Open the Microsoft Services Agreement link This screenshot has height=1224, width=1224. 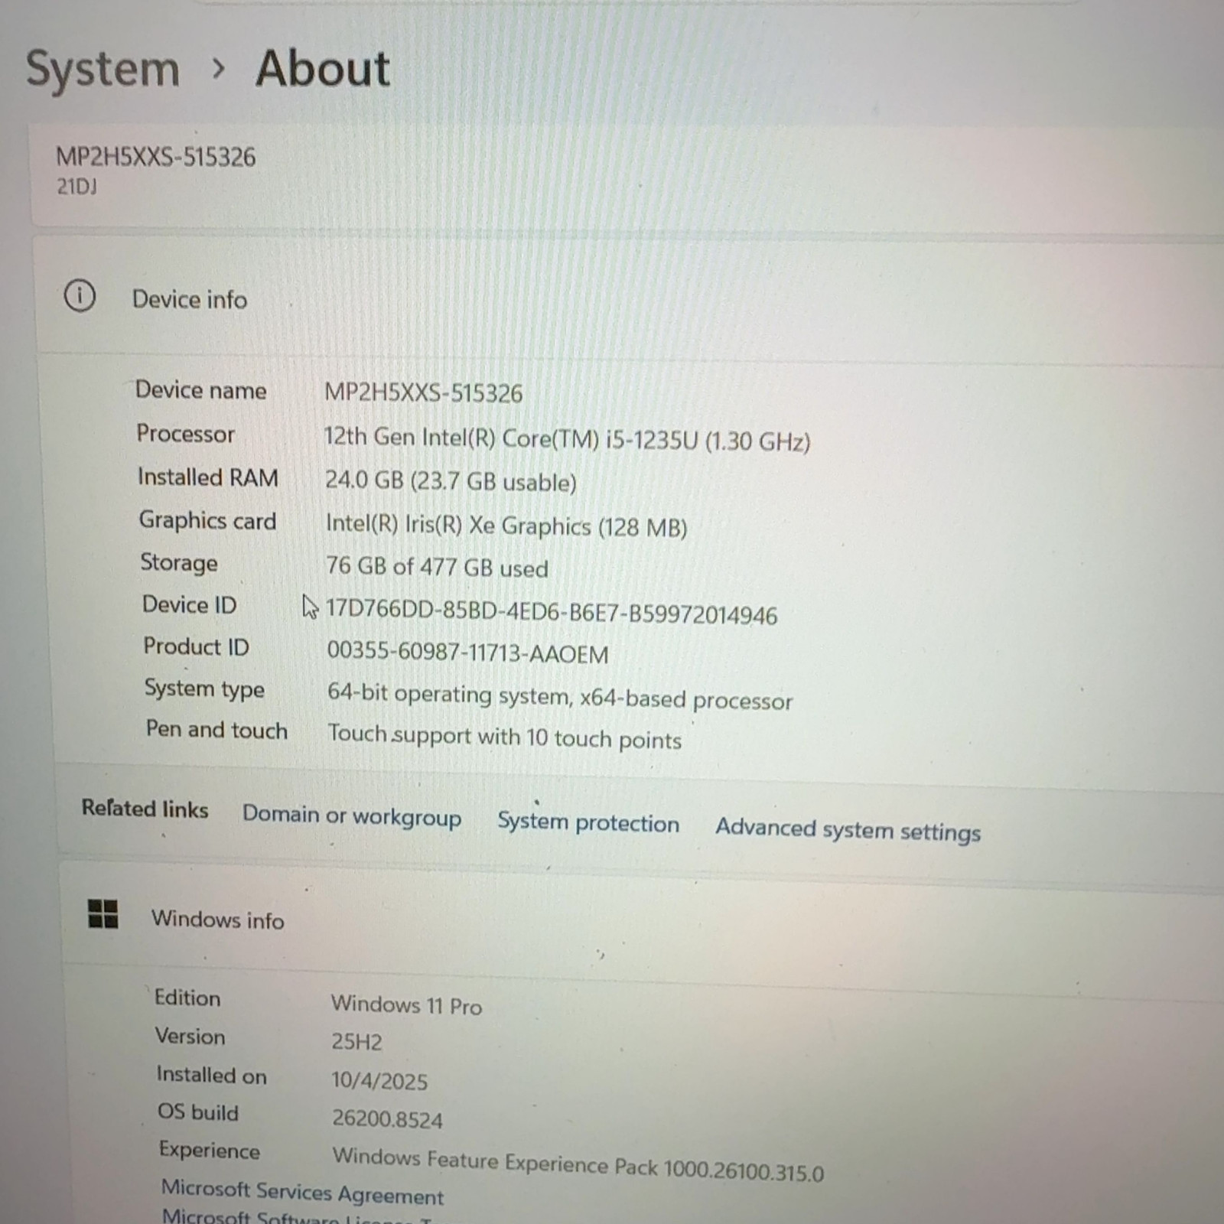click(302, 1193)
